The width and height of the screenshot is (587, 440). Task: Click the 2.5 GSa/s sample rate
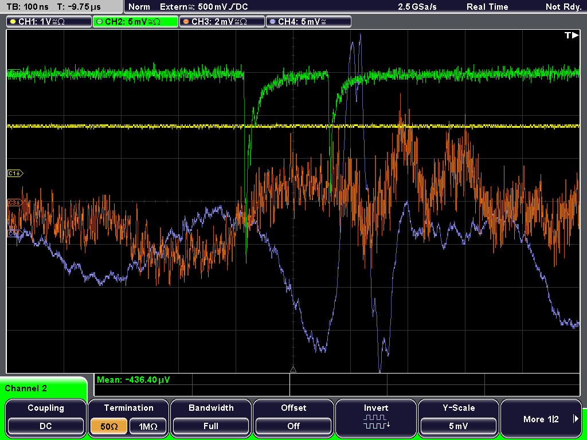click(x=417, y=7)
